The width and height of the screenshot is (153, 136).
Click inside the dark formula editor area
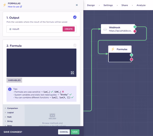pos(42,63)
